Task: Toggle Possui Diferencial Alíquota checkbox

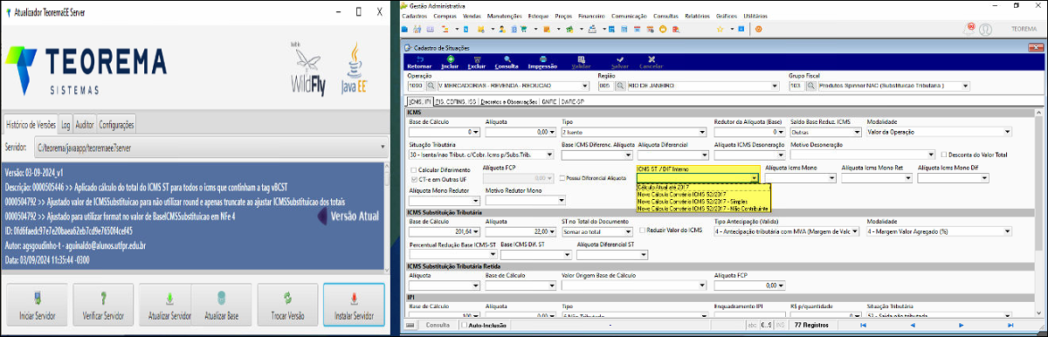Action: (x=562, y=177)
